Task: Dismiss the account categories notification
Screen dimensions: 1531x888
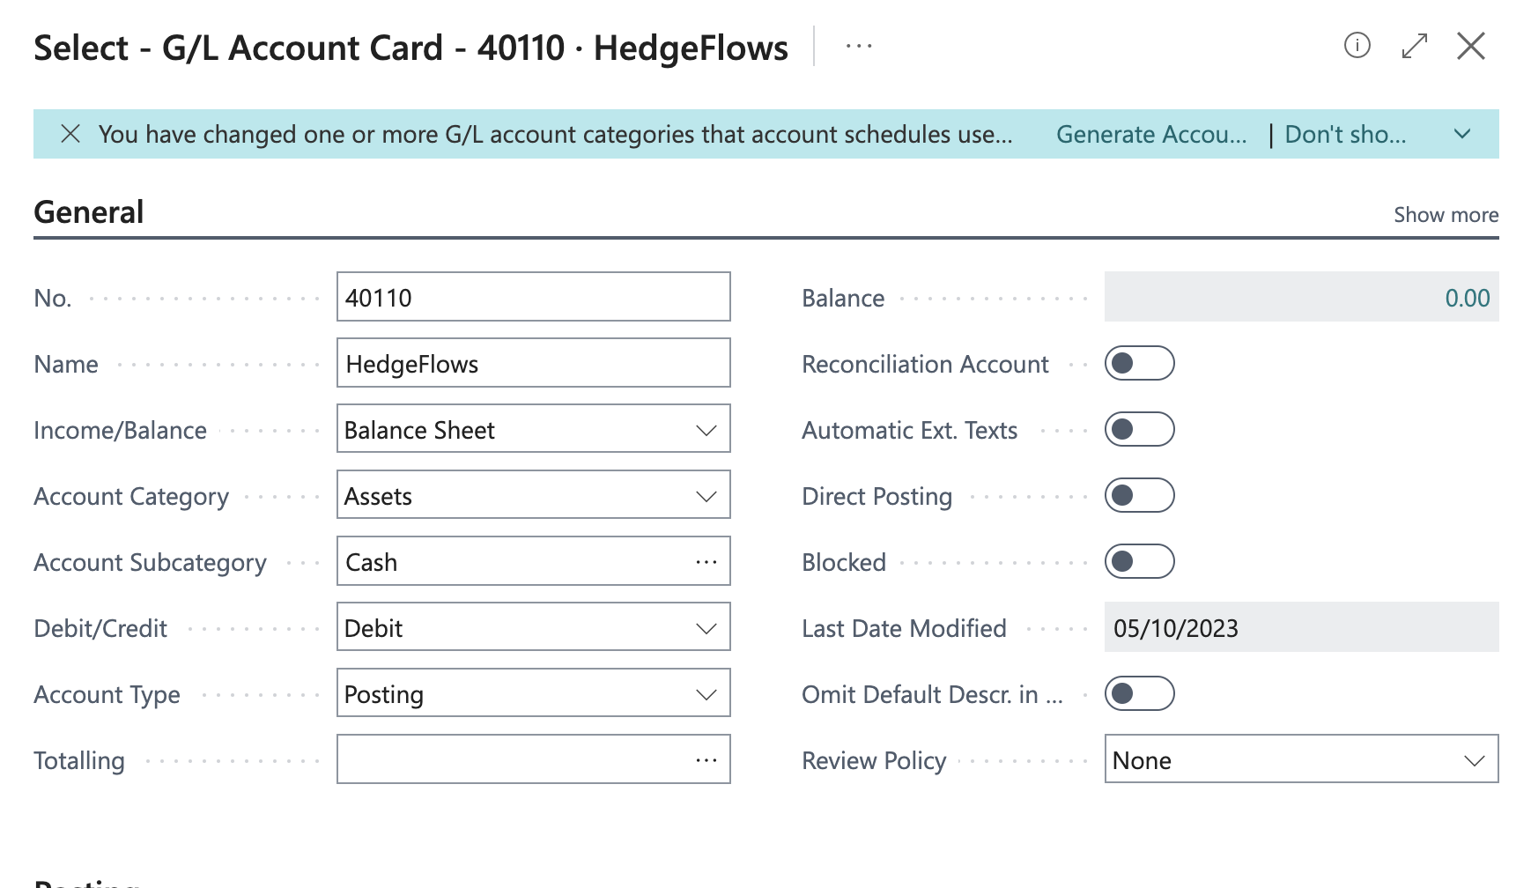Action: [x=70, y=134]
